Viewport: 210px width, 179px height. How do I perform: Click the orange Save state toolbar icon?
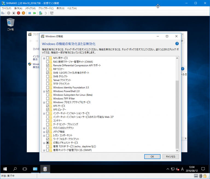coord(24,13)
